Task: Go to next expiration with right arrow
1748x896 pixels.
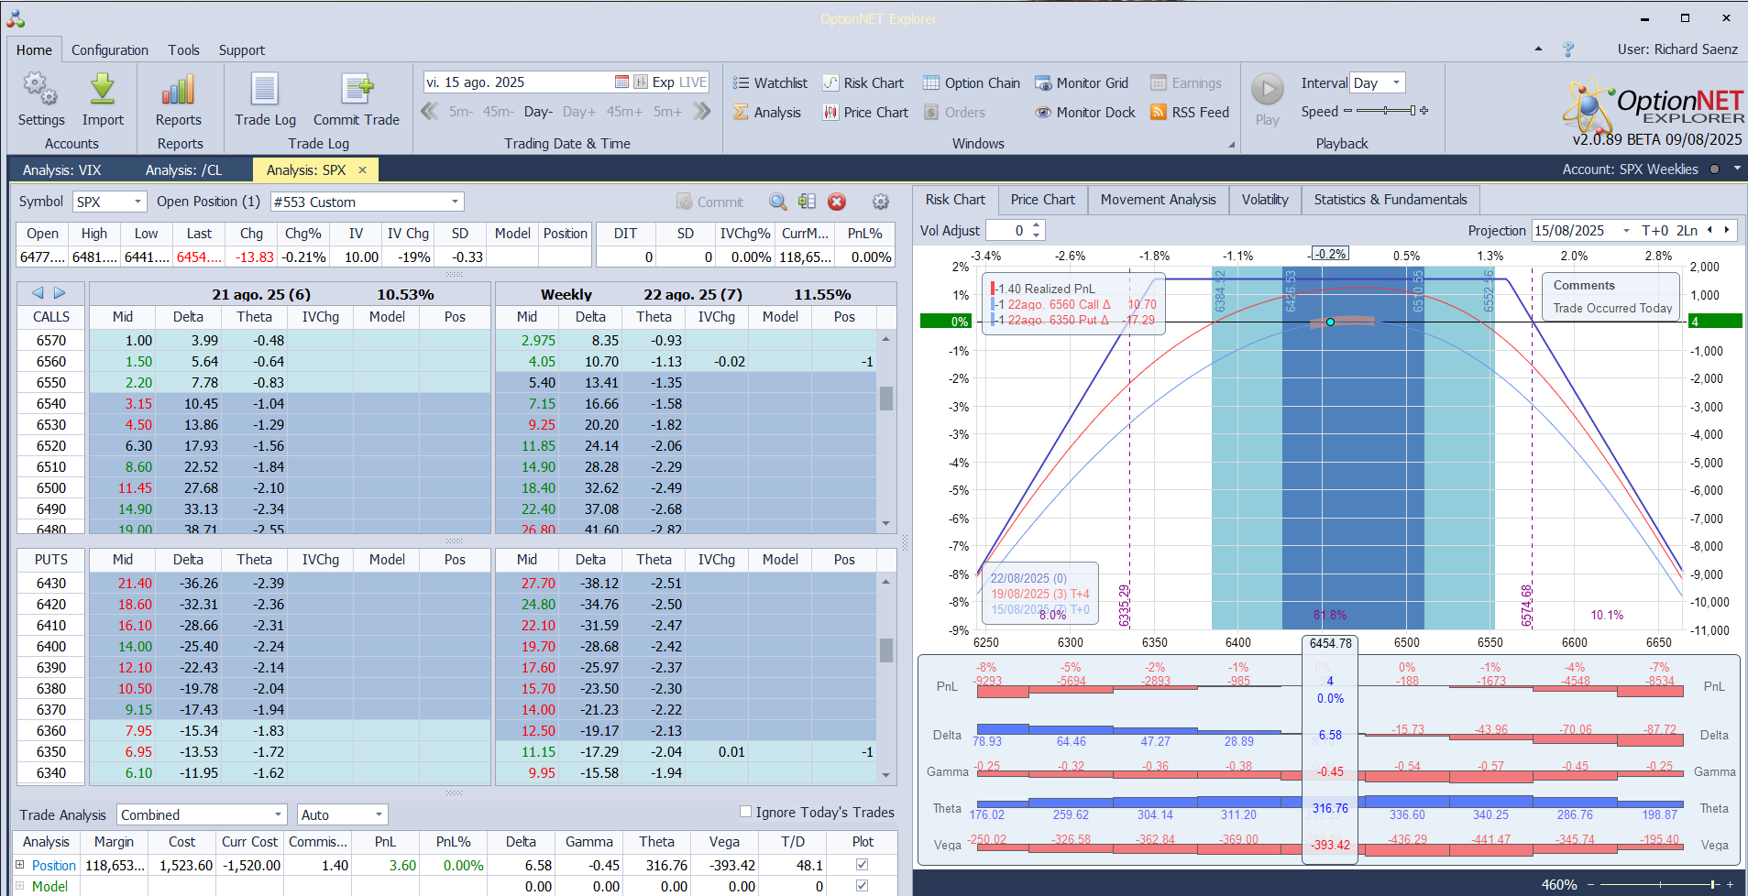Action: pyautogui.click(x=60, y=293)
